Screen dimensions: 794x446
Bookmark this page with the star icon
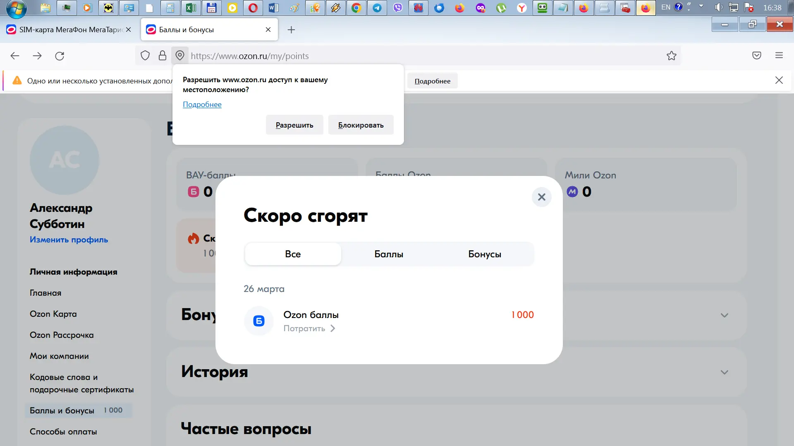(x=672, y=56)
